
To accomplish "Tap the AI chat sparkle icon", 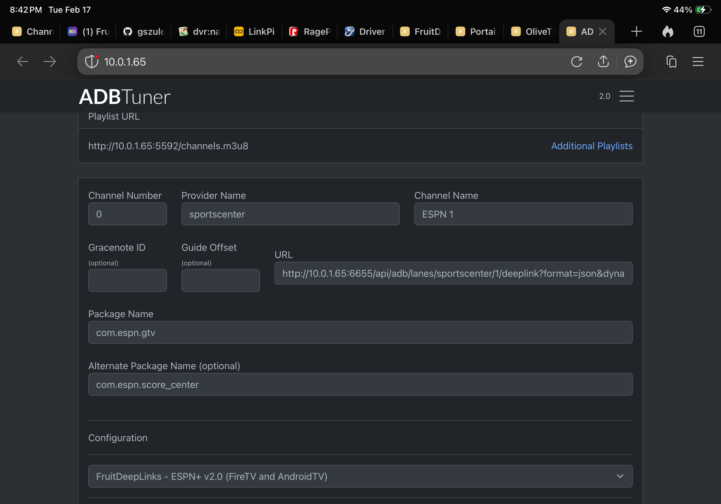I will [630, 62].
